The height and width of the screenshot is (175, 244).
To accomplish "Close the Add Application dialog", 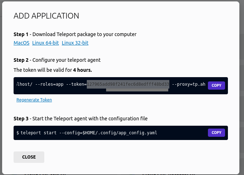I will [29, 157].
